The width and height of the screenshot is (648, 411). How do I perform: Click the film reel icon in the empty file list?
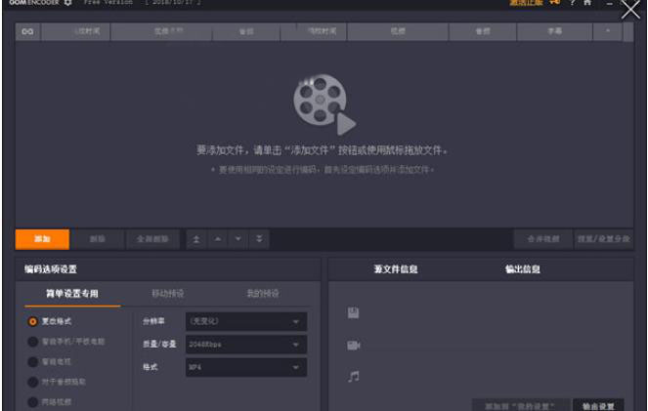[324, 104]
